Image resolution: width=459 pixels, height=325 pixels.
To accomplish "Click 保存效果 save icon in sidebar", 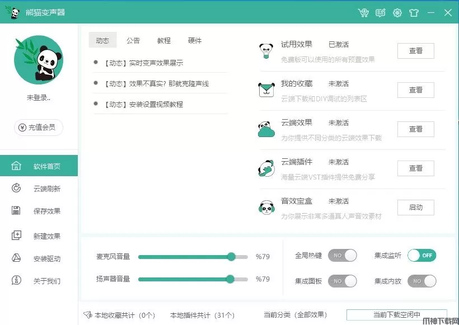I will 16,211.
